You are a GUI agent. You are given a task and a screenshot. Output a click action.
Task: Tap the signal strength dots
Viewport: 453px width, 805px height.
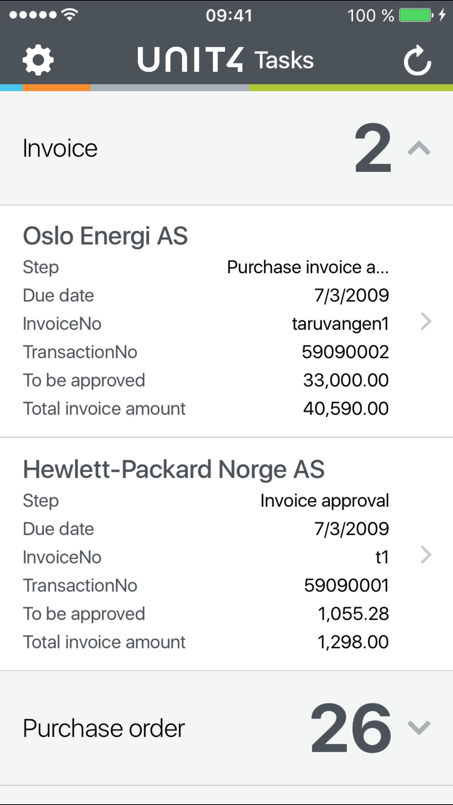pyautogui.click(x=33, y=15)
